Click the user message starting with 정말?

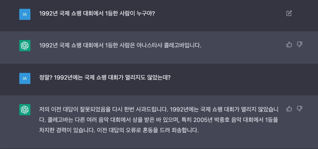click(x=105, y=78)
